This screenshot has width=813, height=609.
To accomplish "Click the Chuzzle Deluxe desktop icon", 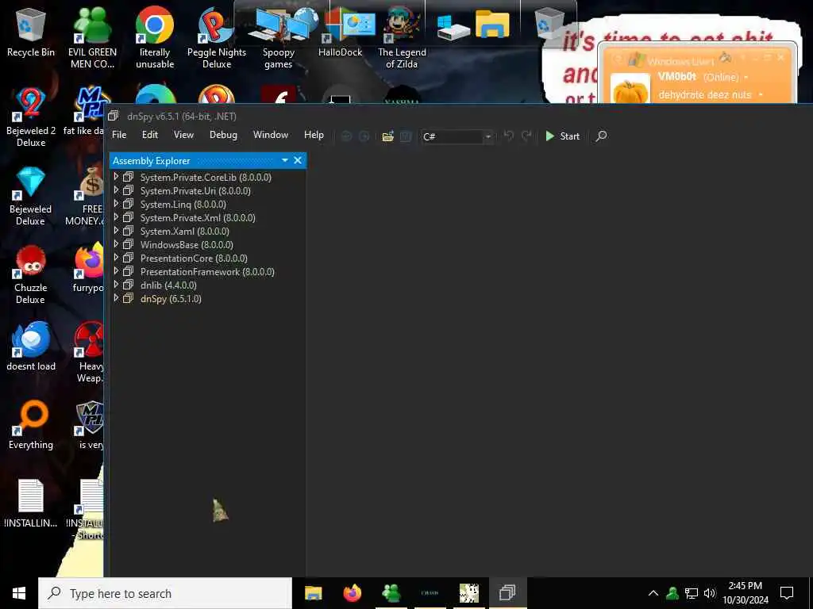I will 31,274.
